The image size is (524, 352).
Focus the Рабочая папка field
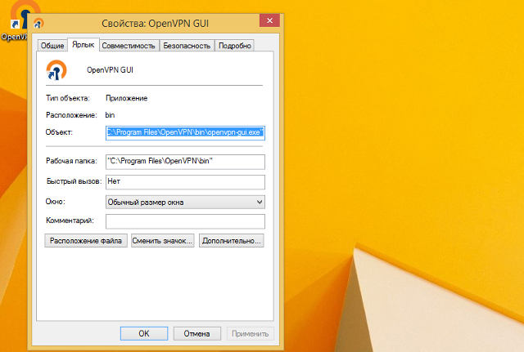[185, 162]
